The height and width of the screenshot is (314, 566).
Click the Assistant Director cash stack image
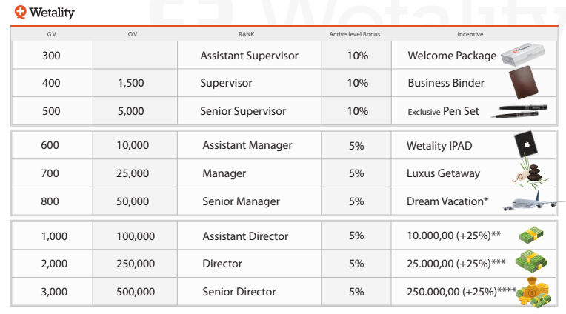532,235
